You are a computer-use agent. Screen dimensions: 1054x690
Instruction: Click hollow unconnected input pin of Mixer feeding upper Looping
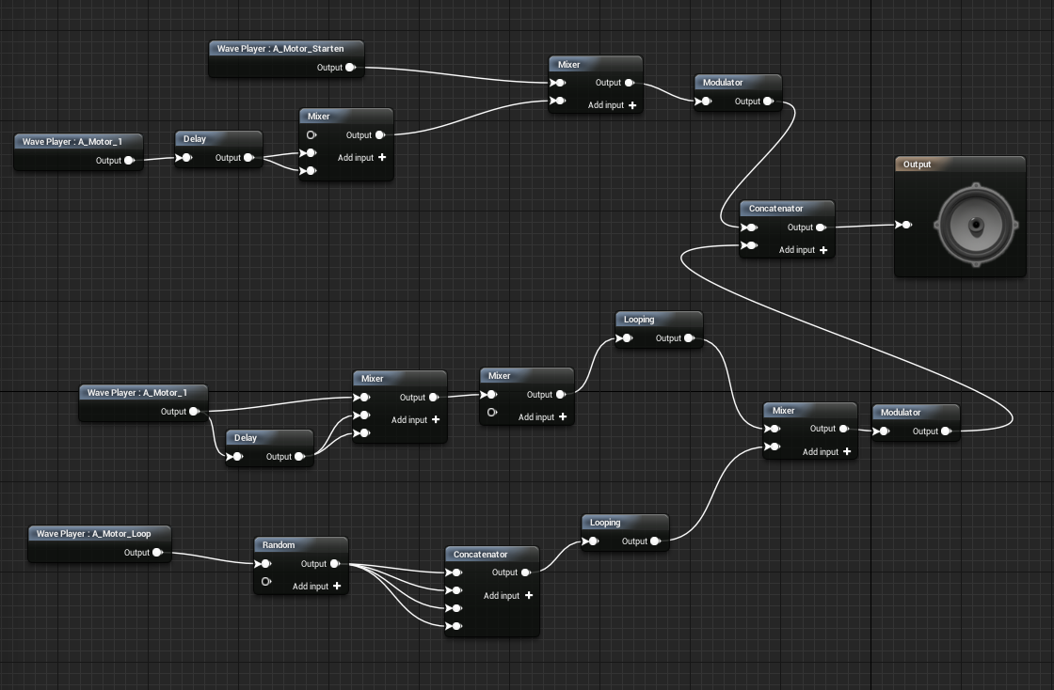pos(492,412)
